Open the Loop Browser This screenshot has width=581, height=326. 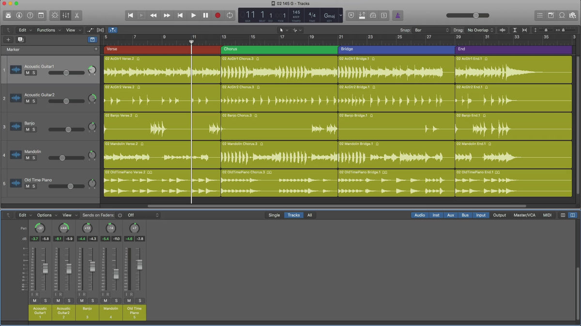[562, 15]
